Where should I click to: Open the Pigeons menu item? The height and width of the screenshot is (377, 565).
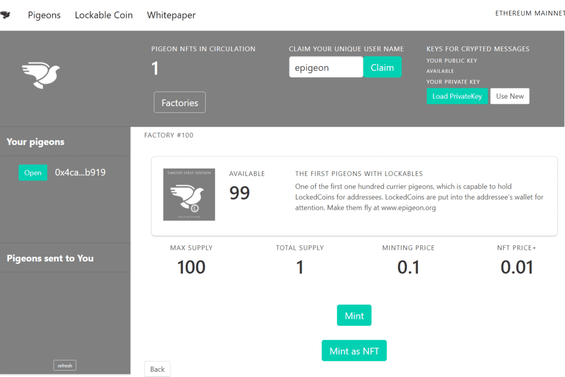tap(44, 15)
